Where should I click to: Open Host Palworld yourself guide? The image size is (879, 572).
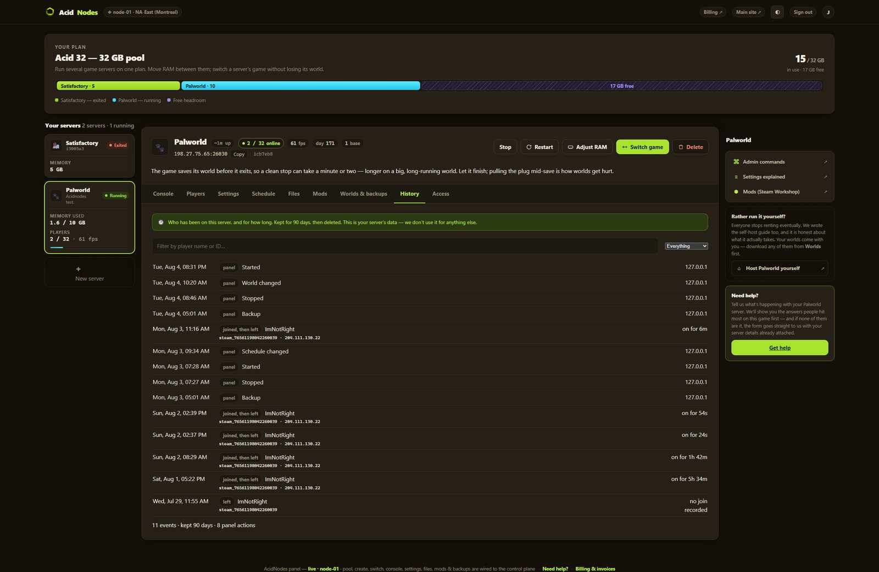pos(780,269)
